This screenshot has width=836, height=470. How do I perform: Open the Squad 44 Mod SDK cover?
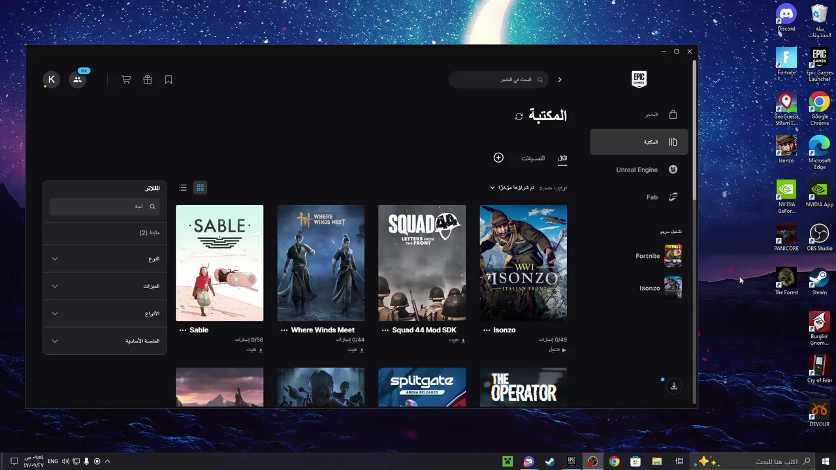click(x=422, y=263)
